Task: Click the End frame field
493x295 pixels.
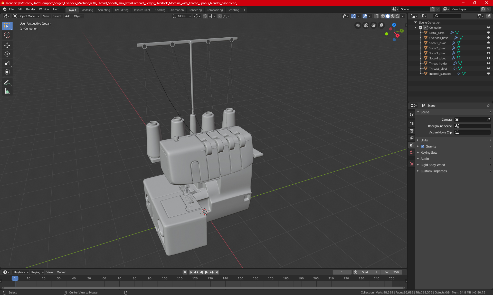Action: [x=392, y=272]
